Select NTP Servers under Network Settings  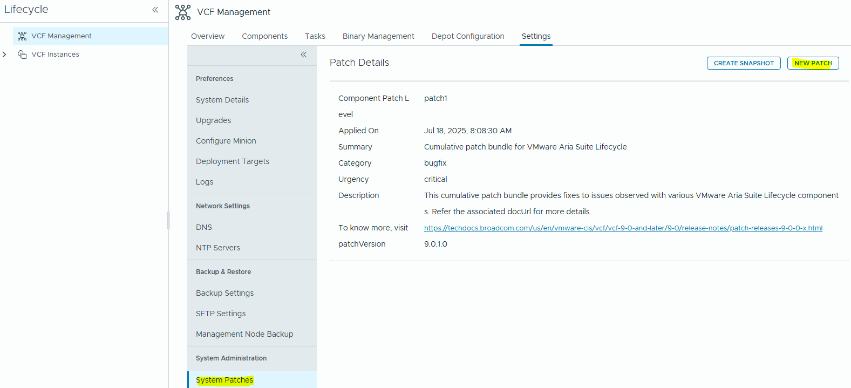pyautogui.click(x=218, y=248)
